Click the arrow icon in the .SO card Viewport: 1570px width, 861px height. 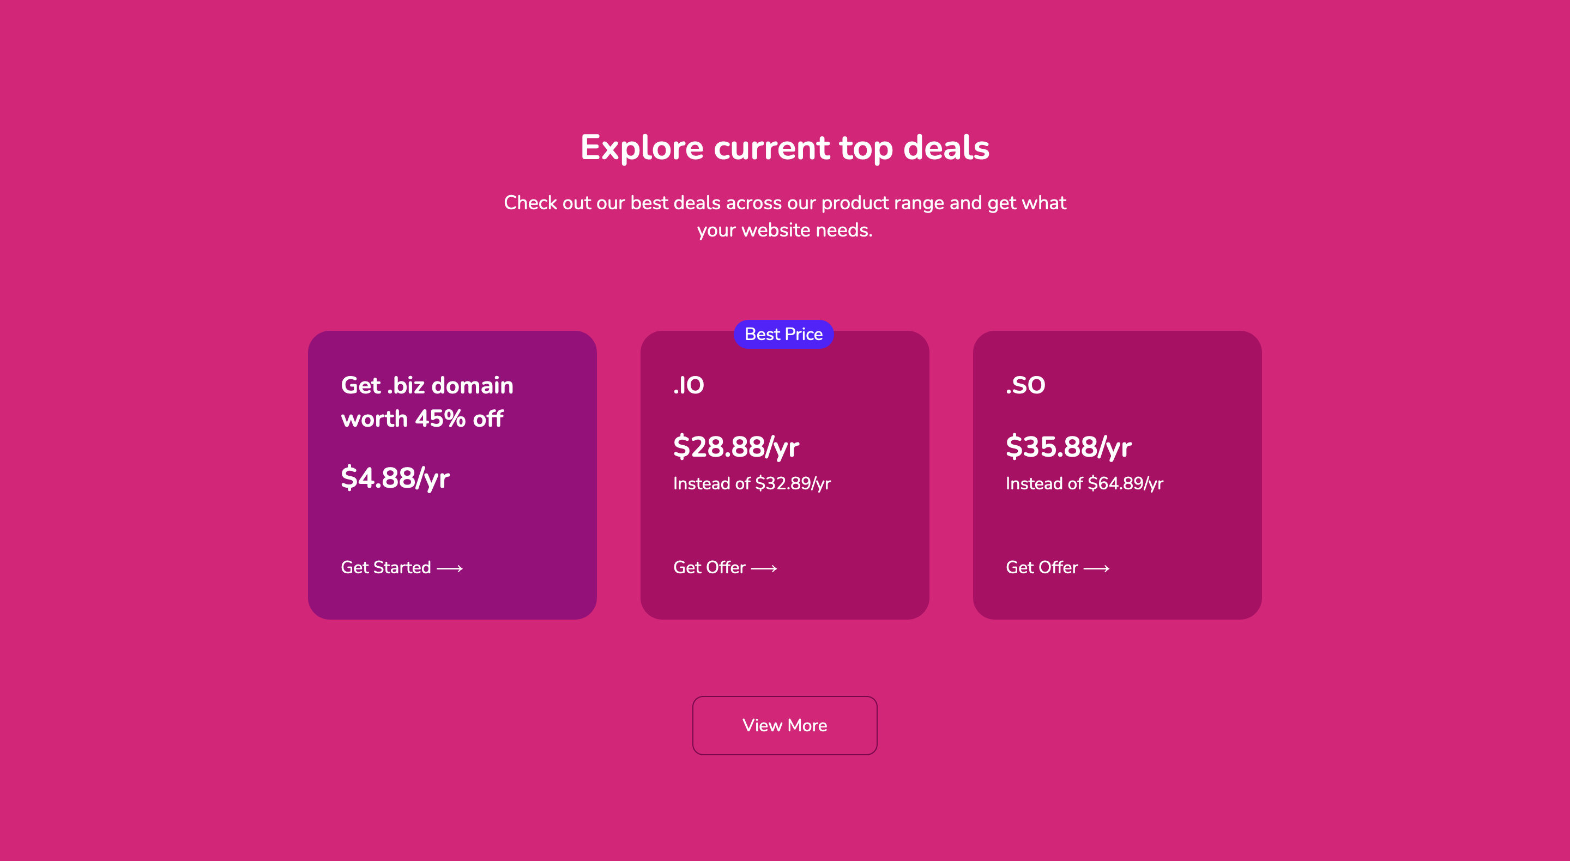click(1096, 568)
